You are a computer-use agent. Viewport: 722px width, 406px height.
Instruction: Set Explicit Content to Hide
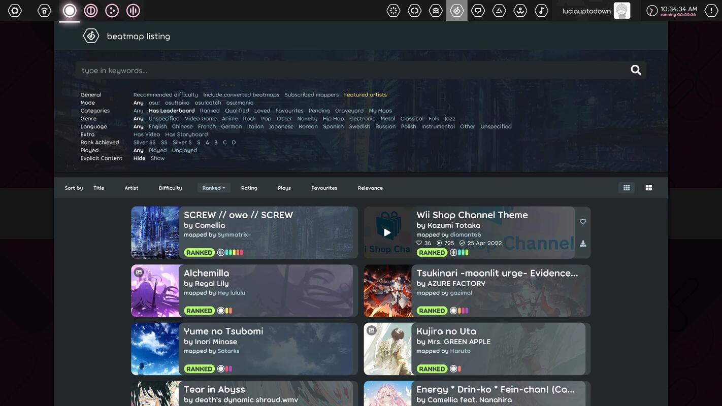pos(140,158)
